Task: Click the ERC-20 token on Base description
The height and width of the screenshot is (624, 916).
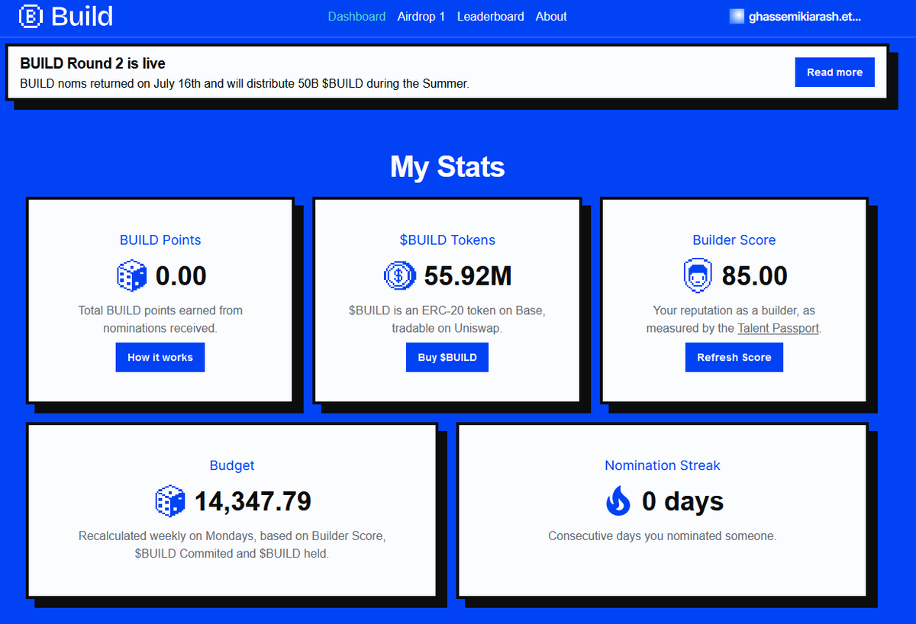Action: tap(447, 319)
